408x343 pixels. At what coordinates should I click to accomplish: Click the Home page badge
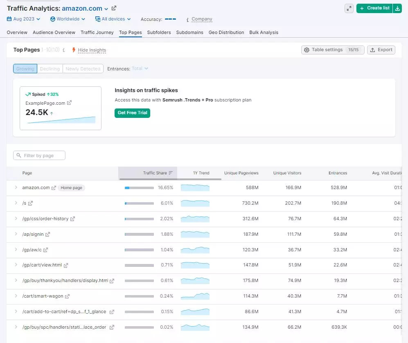point(71,187)
